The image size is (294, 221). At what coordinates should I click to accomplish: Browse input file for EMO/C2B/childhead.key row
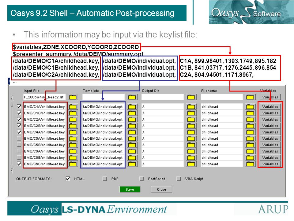coord(73,126)
